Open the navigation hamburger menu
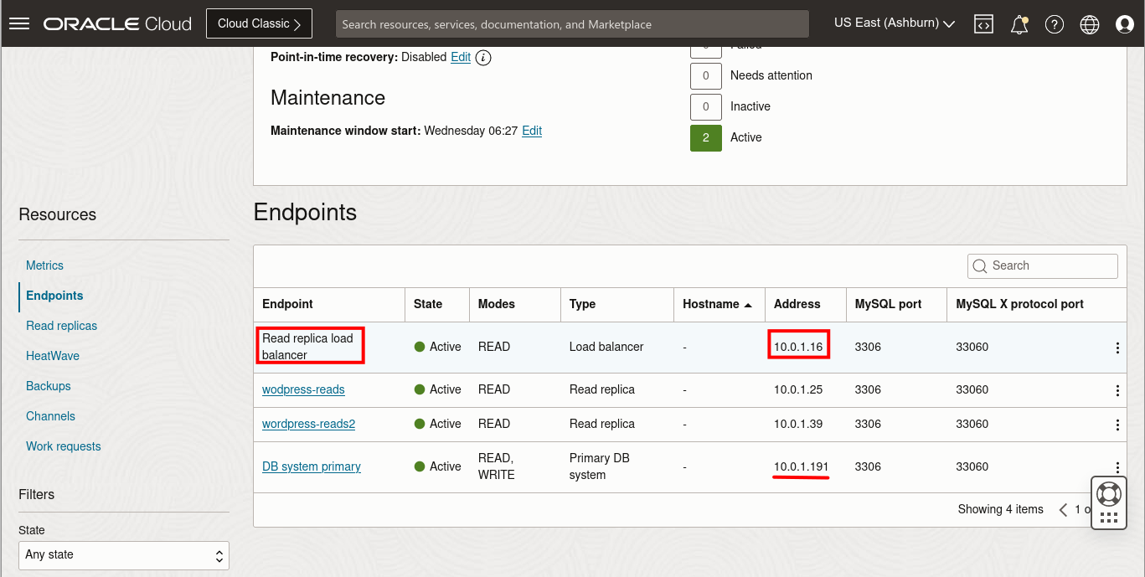Screen dimensions: 1145x577 pos(18,23)
